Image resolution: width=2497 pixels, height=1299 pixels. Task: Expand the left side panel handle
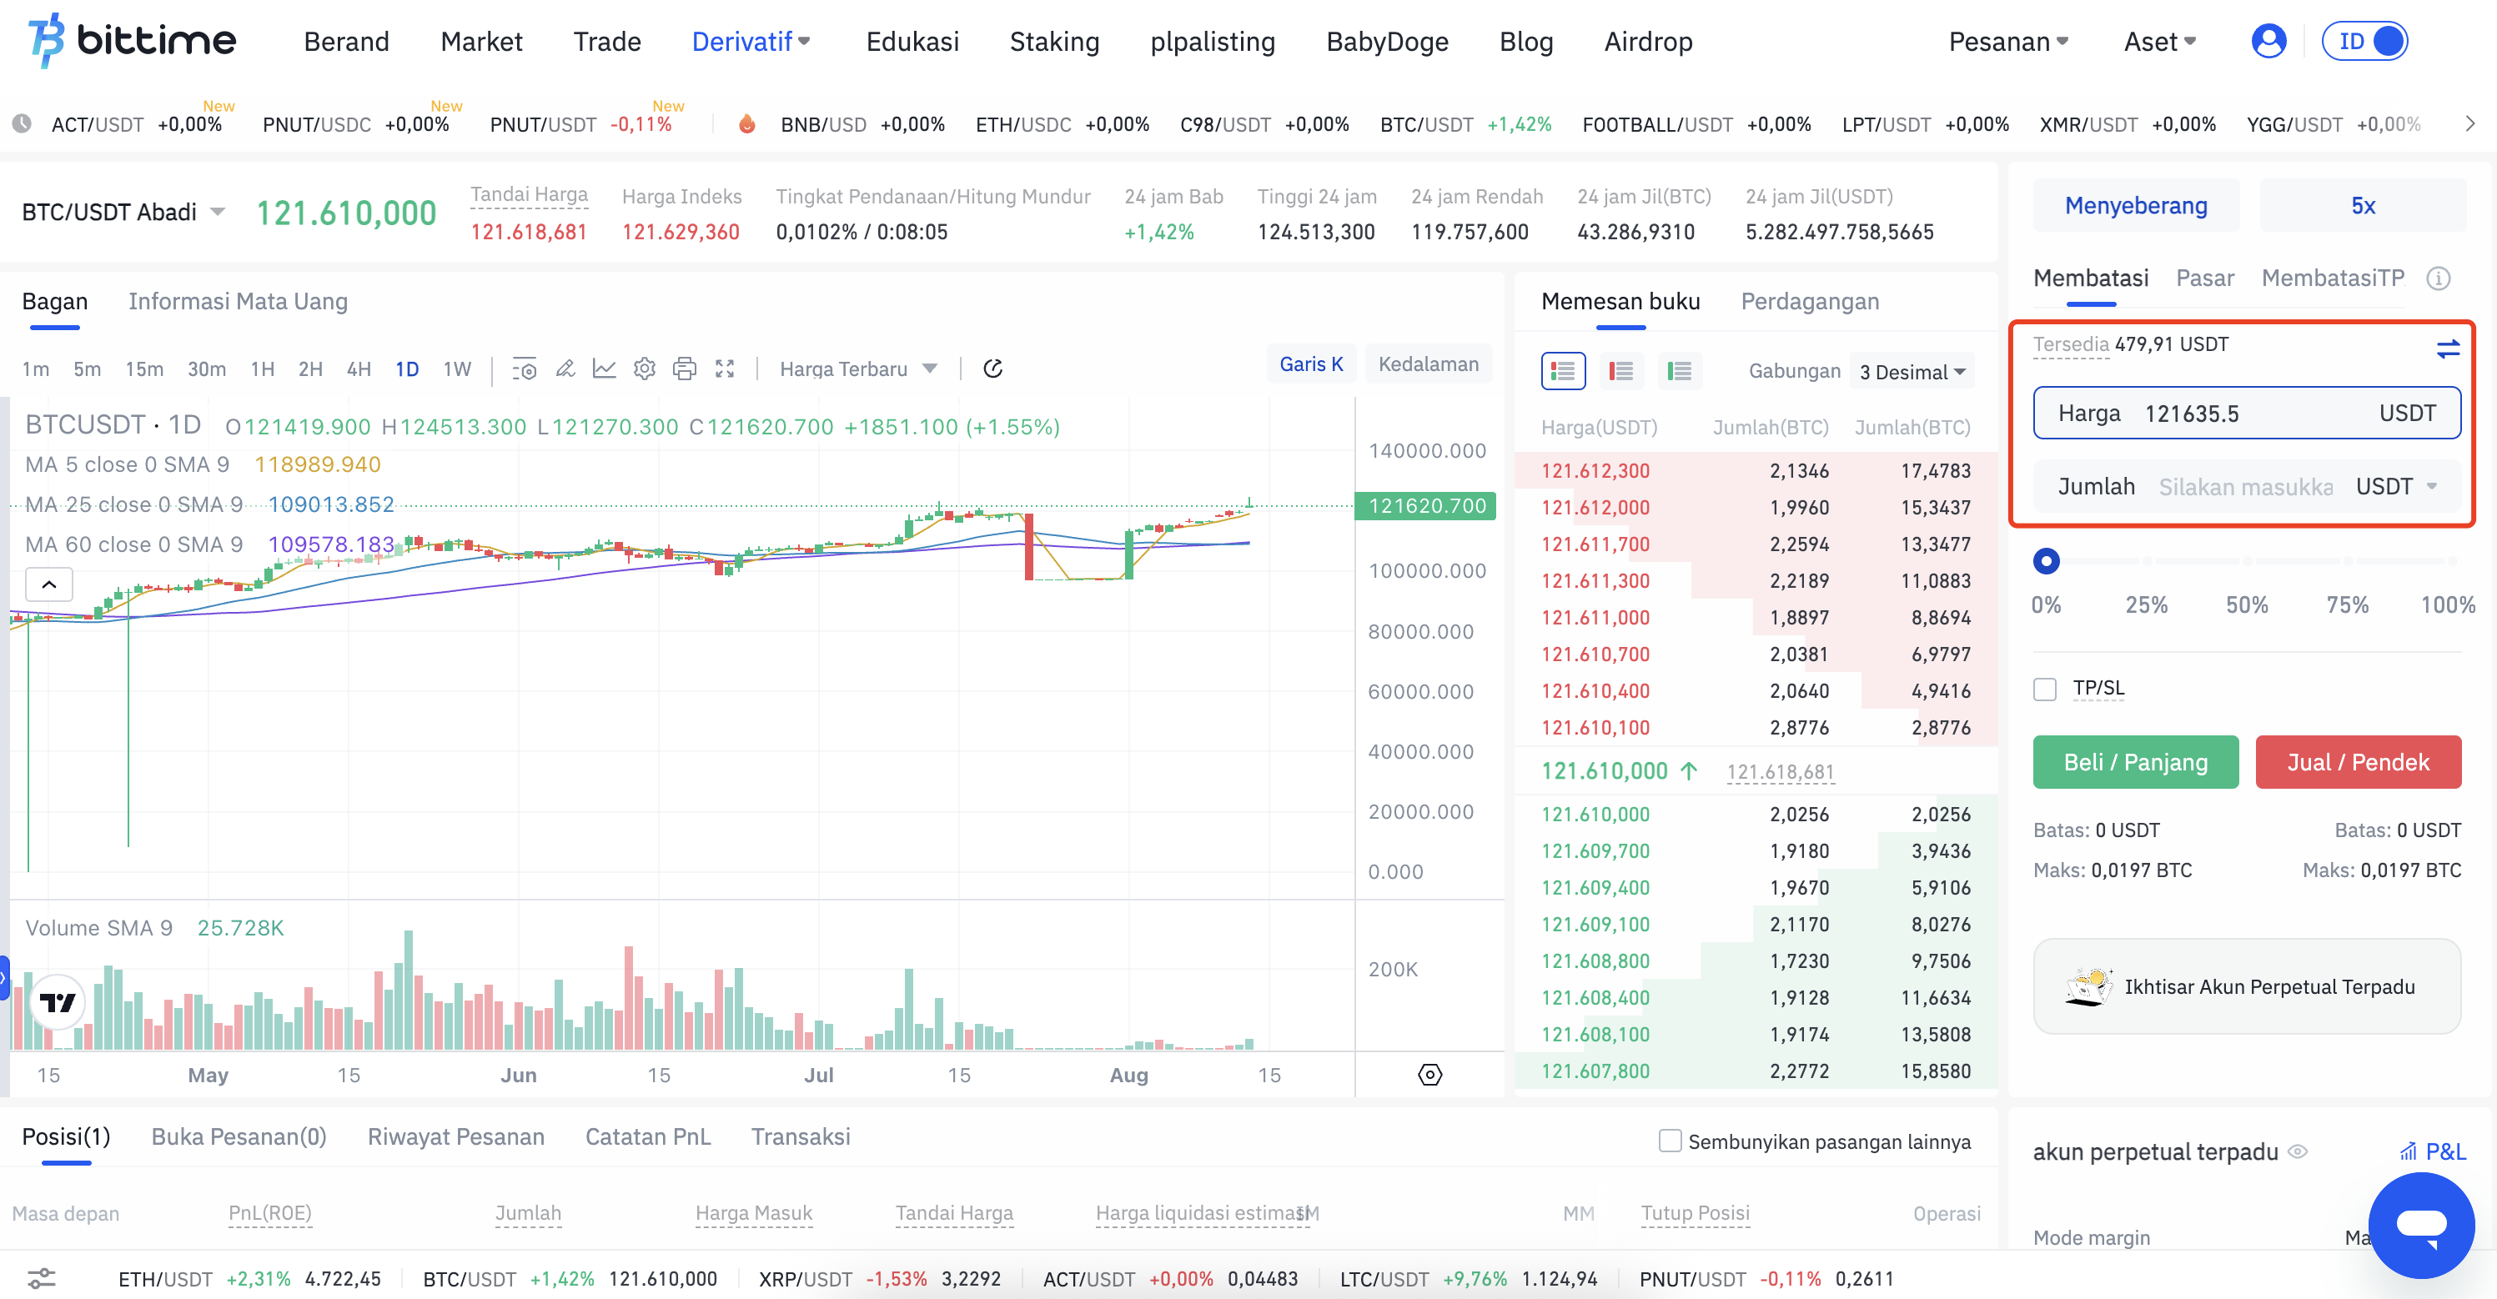(x=4, y=978)
